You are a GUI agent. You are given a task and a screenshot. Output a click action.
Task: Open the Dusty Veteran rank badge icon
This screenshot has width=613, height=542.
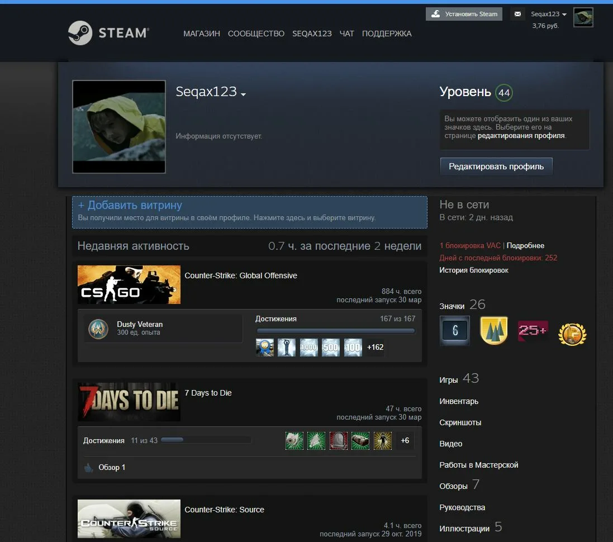[98, 329]
